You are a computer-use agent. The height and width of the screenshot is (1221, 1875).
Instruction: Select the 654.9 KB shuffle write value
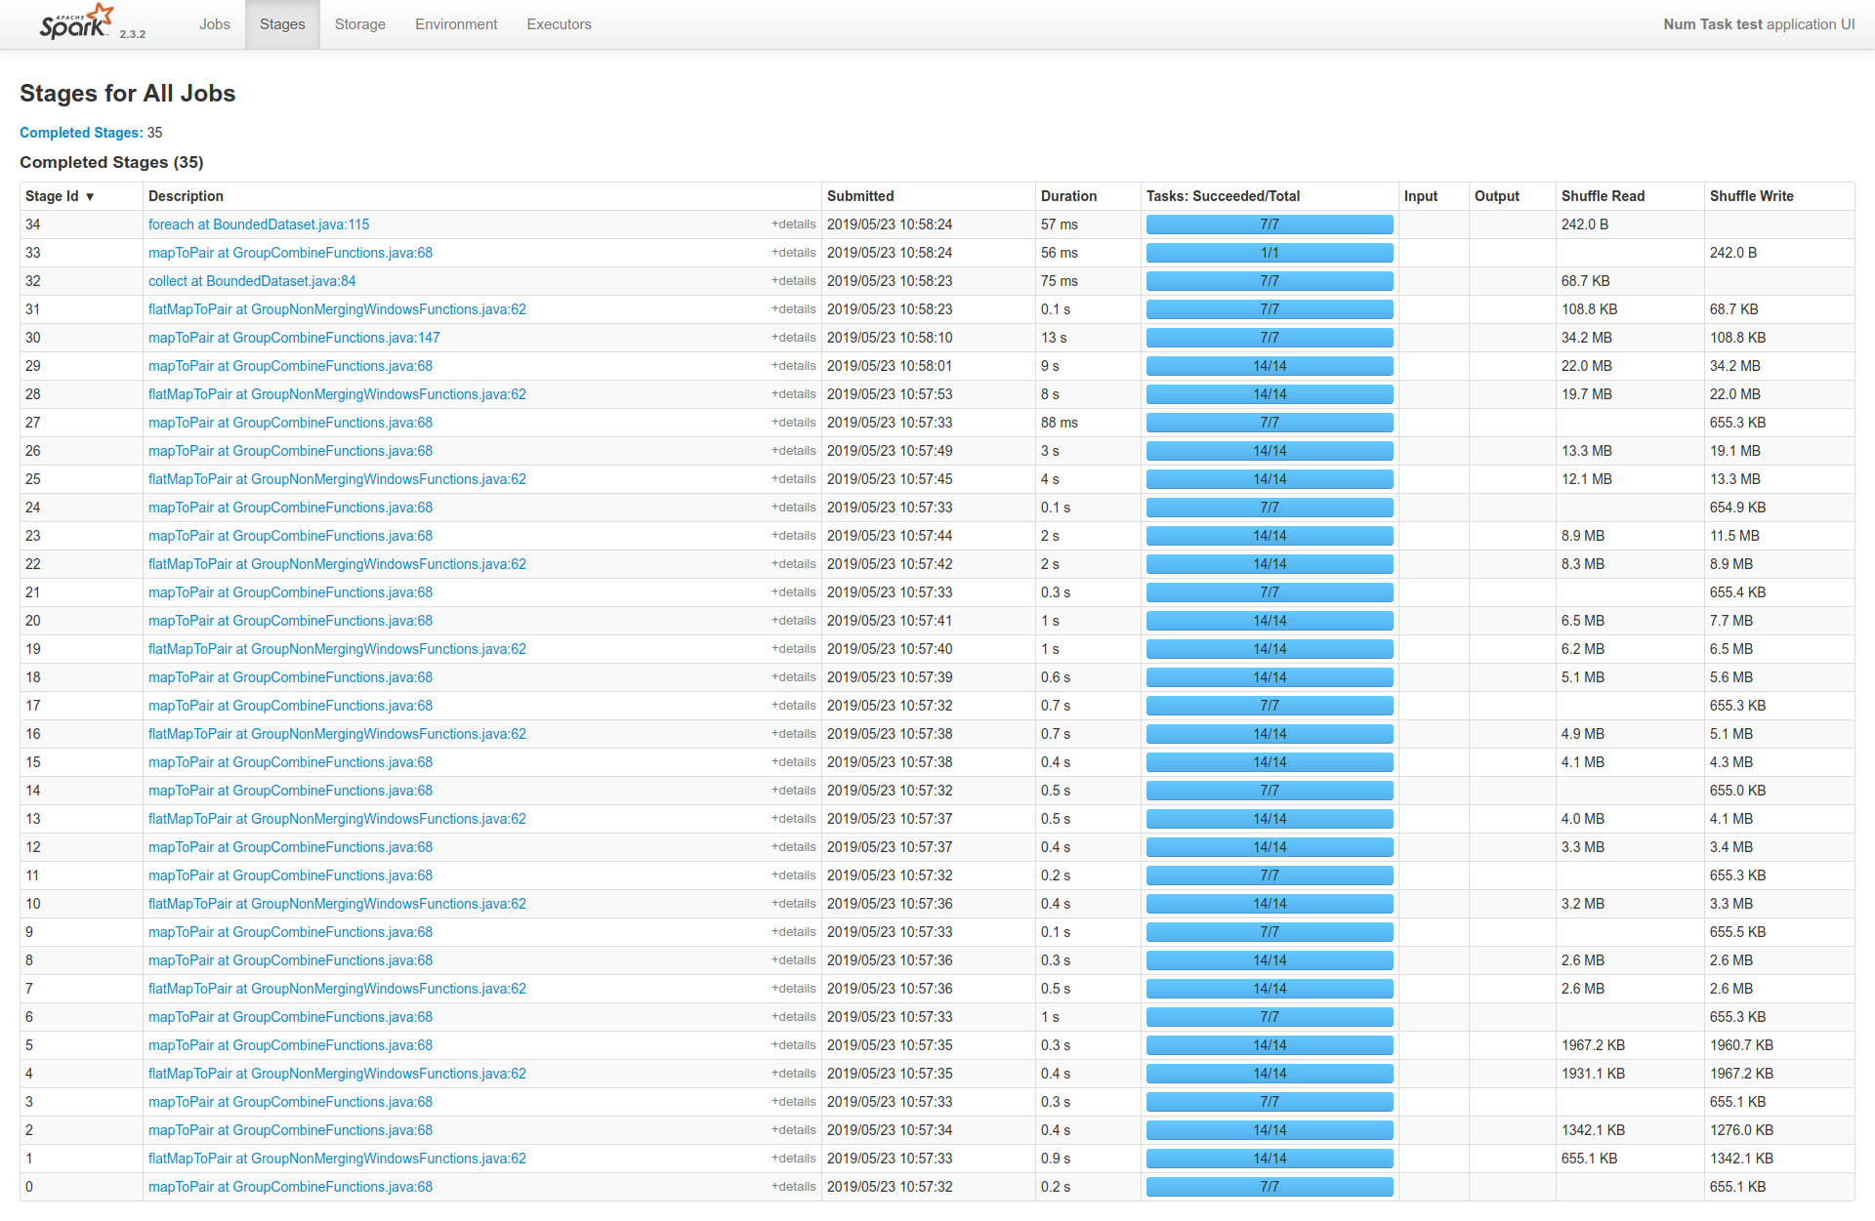pyautogui.click(x=1738, y=508)
